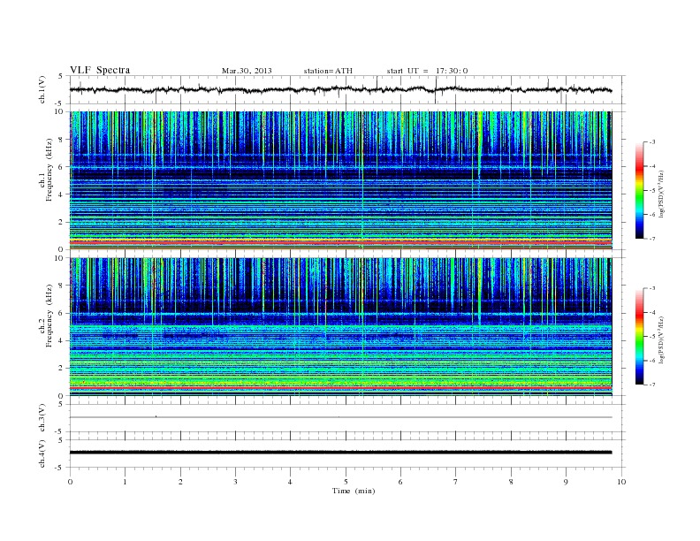Click the "1" tick label on time axis
The image size is (700, 541).
pyautogui.click(x=125, y=482)
